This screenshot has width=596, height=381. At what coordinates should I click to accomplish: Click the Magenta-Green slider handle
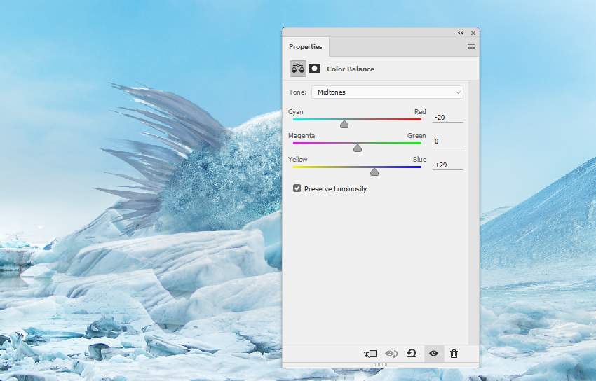tap(358, 148)
